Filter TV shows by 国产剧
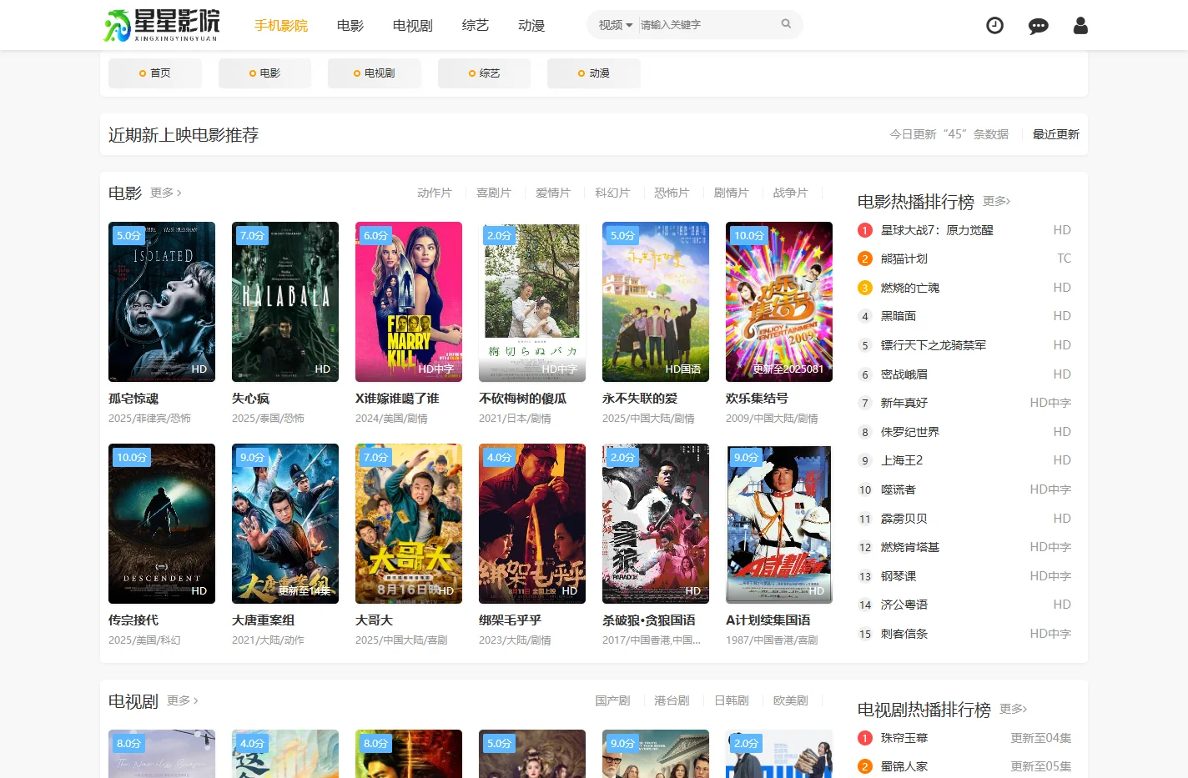Viewport: 1188px width, 778px height. [612, 700]
